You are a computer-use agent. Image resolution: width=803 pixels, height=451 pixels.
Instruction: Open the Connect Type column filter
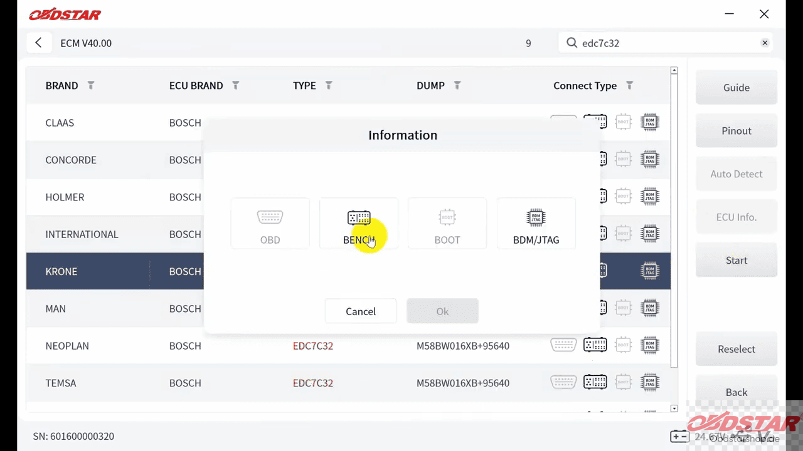630,85
